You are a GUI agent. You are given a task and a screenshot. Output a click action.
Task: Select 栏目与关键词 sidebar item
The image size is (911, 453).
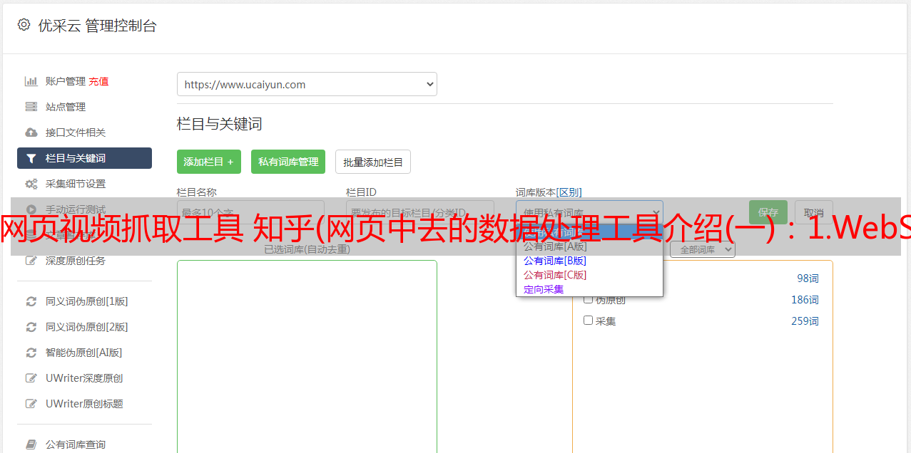84,158
